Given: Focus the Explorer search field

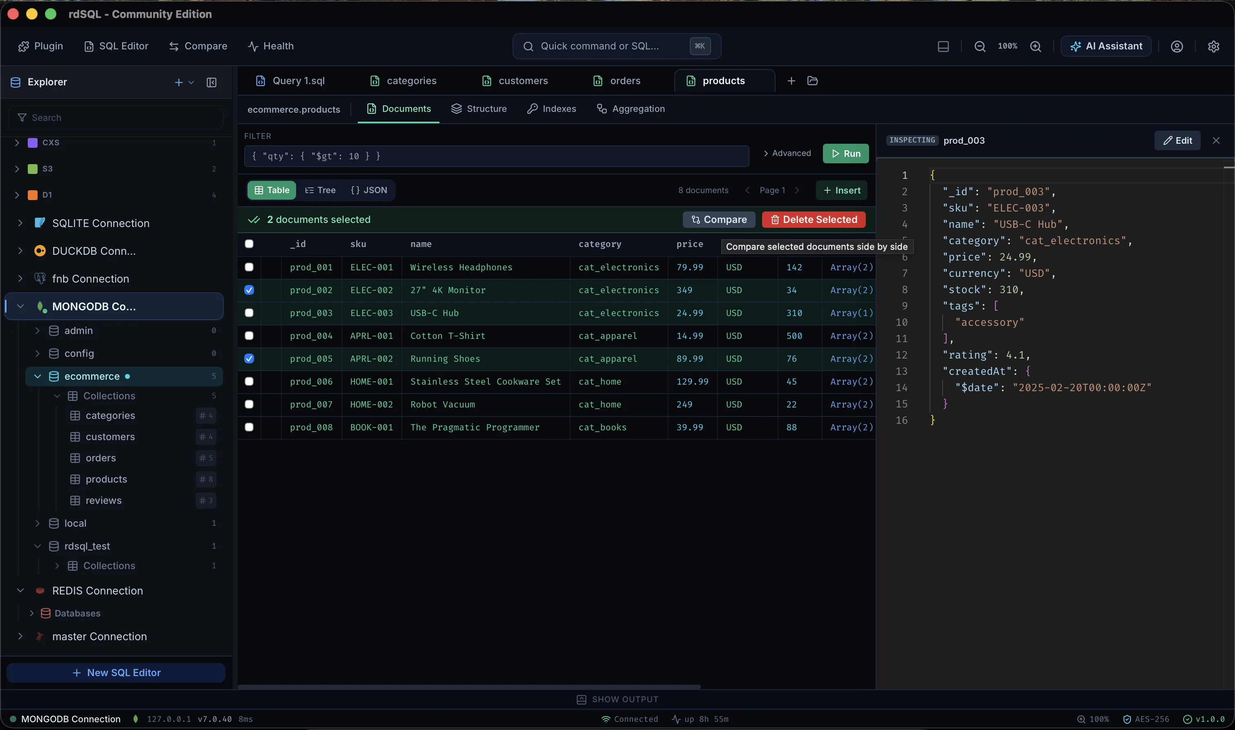Looking at the screenshot, I should [x=116, y=118].
